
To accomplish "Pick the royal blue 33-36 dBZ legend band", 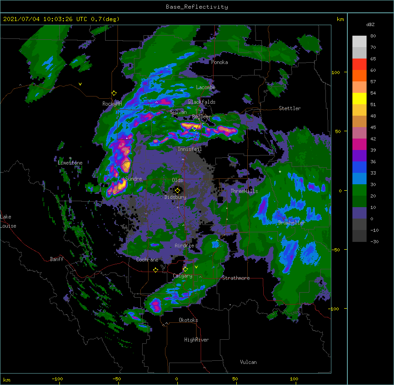I will (x=359, y=167).
